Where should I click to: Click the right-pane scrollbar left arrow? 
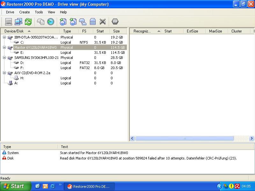pos(132,138)
